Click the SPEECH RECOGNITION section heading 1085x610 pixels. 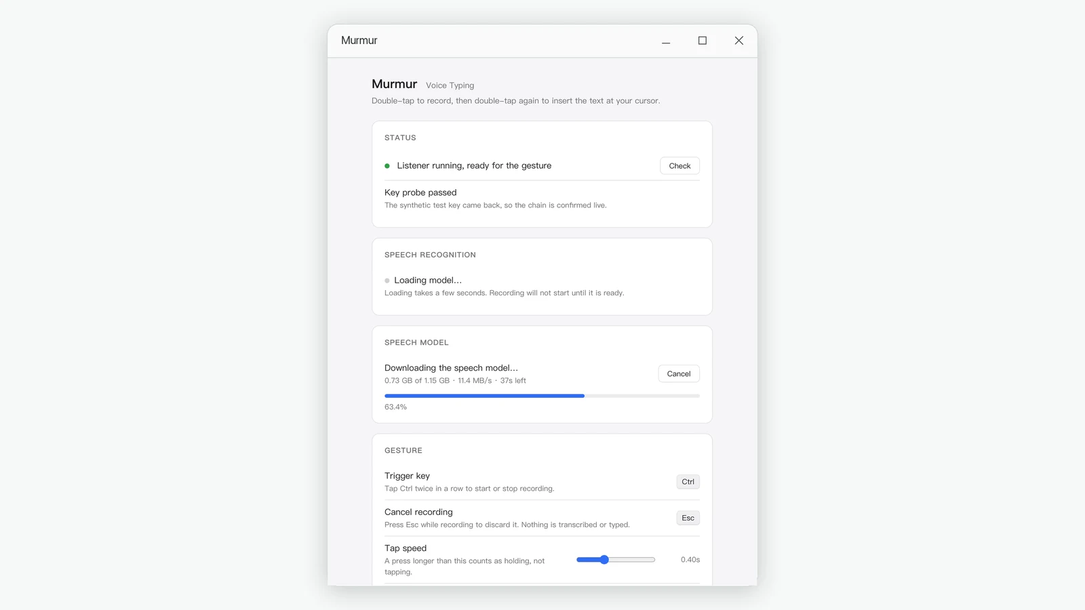pyautogui.click(x=430, y=255)
